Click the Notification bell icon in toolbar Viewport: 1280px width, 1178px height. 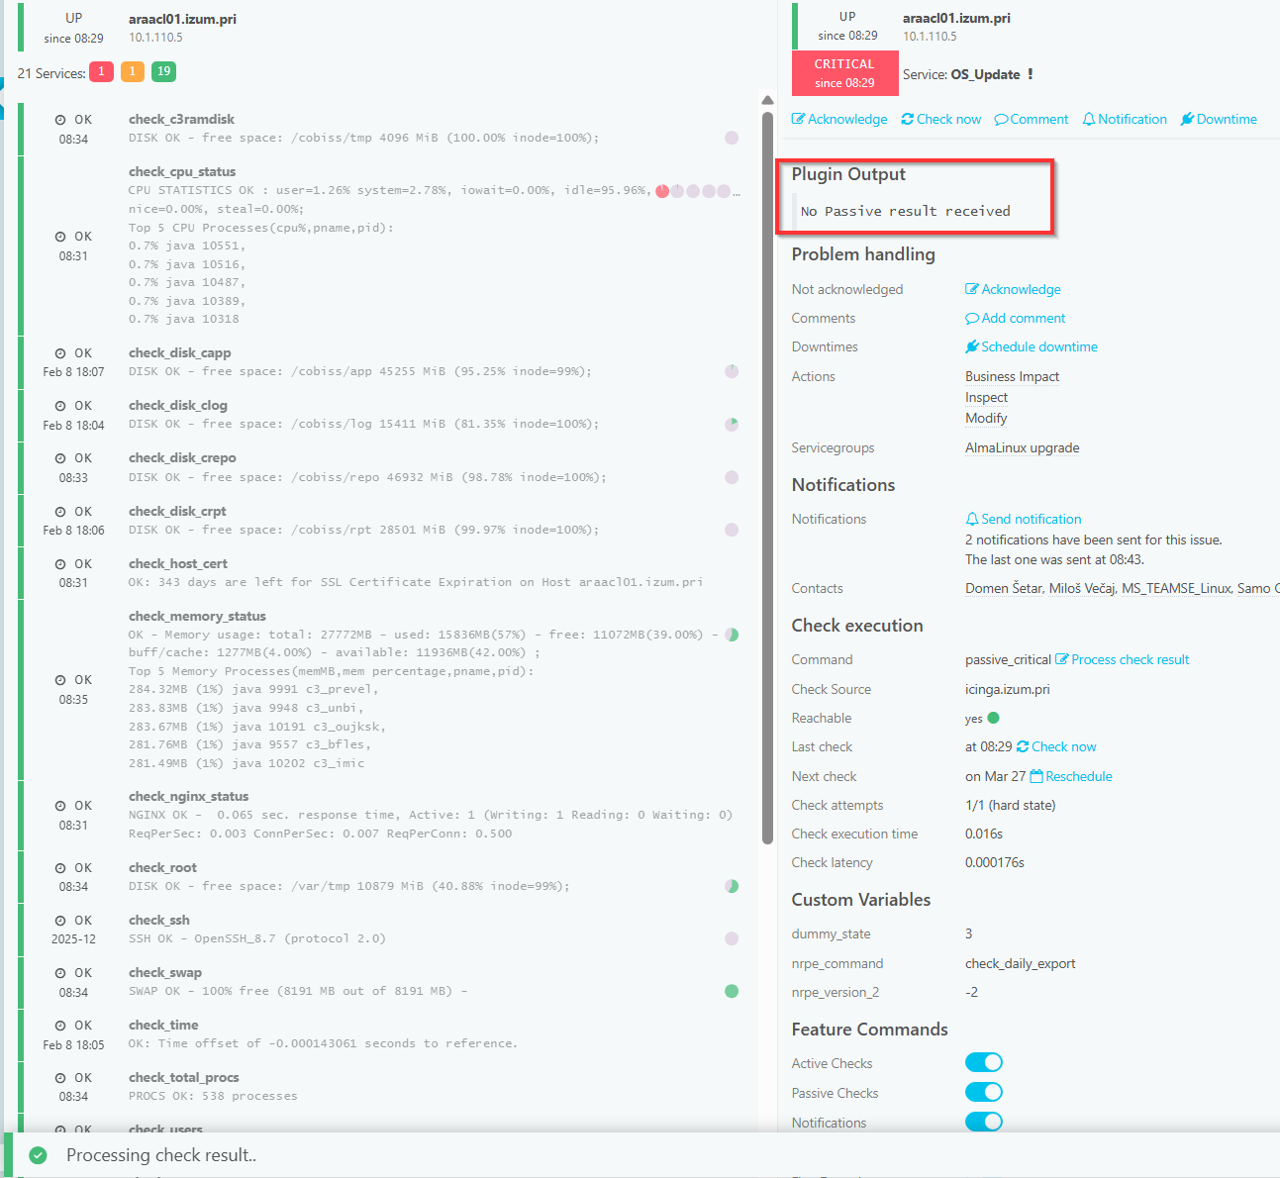point(1089,120)
